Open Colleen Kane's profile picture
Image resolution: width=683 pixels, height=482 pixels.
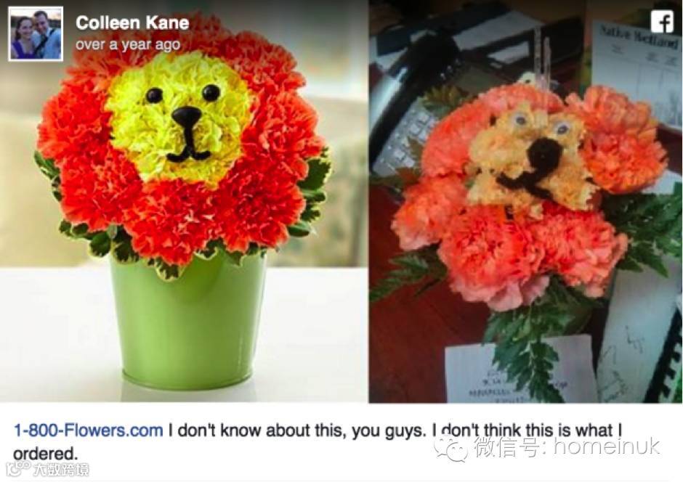point(36,34)
